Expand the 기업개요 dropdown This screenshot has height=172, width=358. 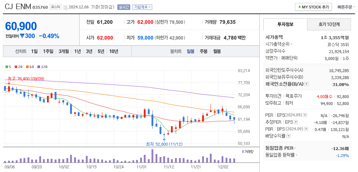pos(142,7)
